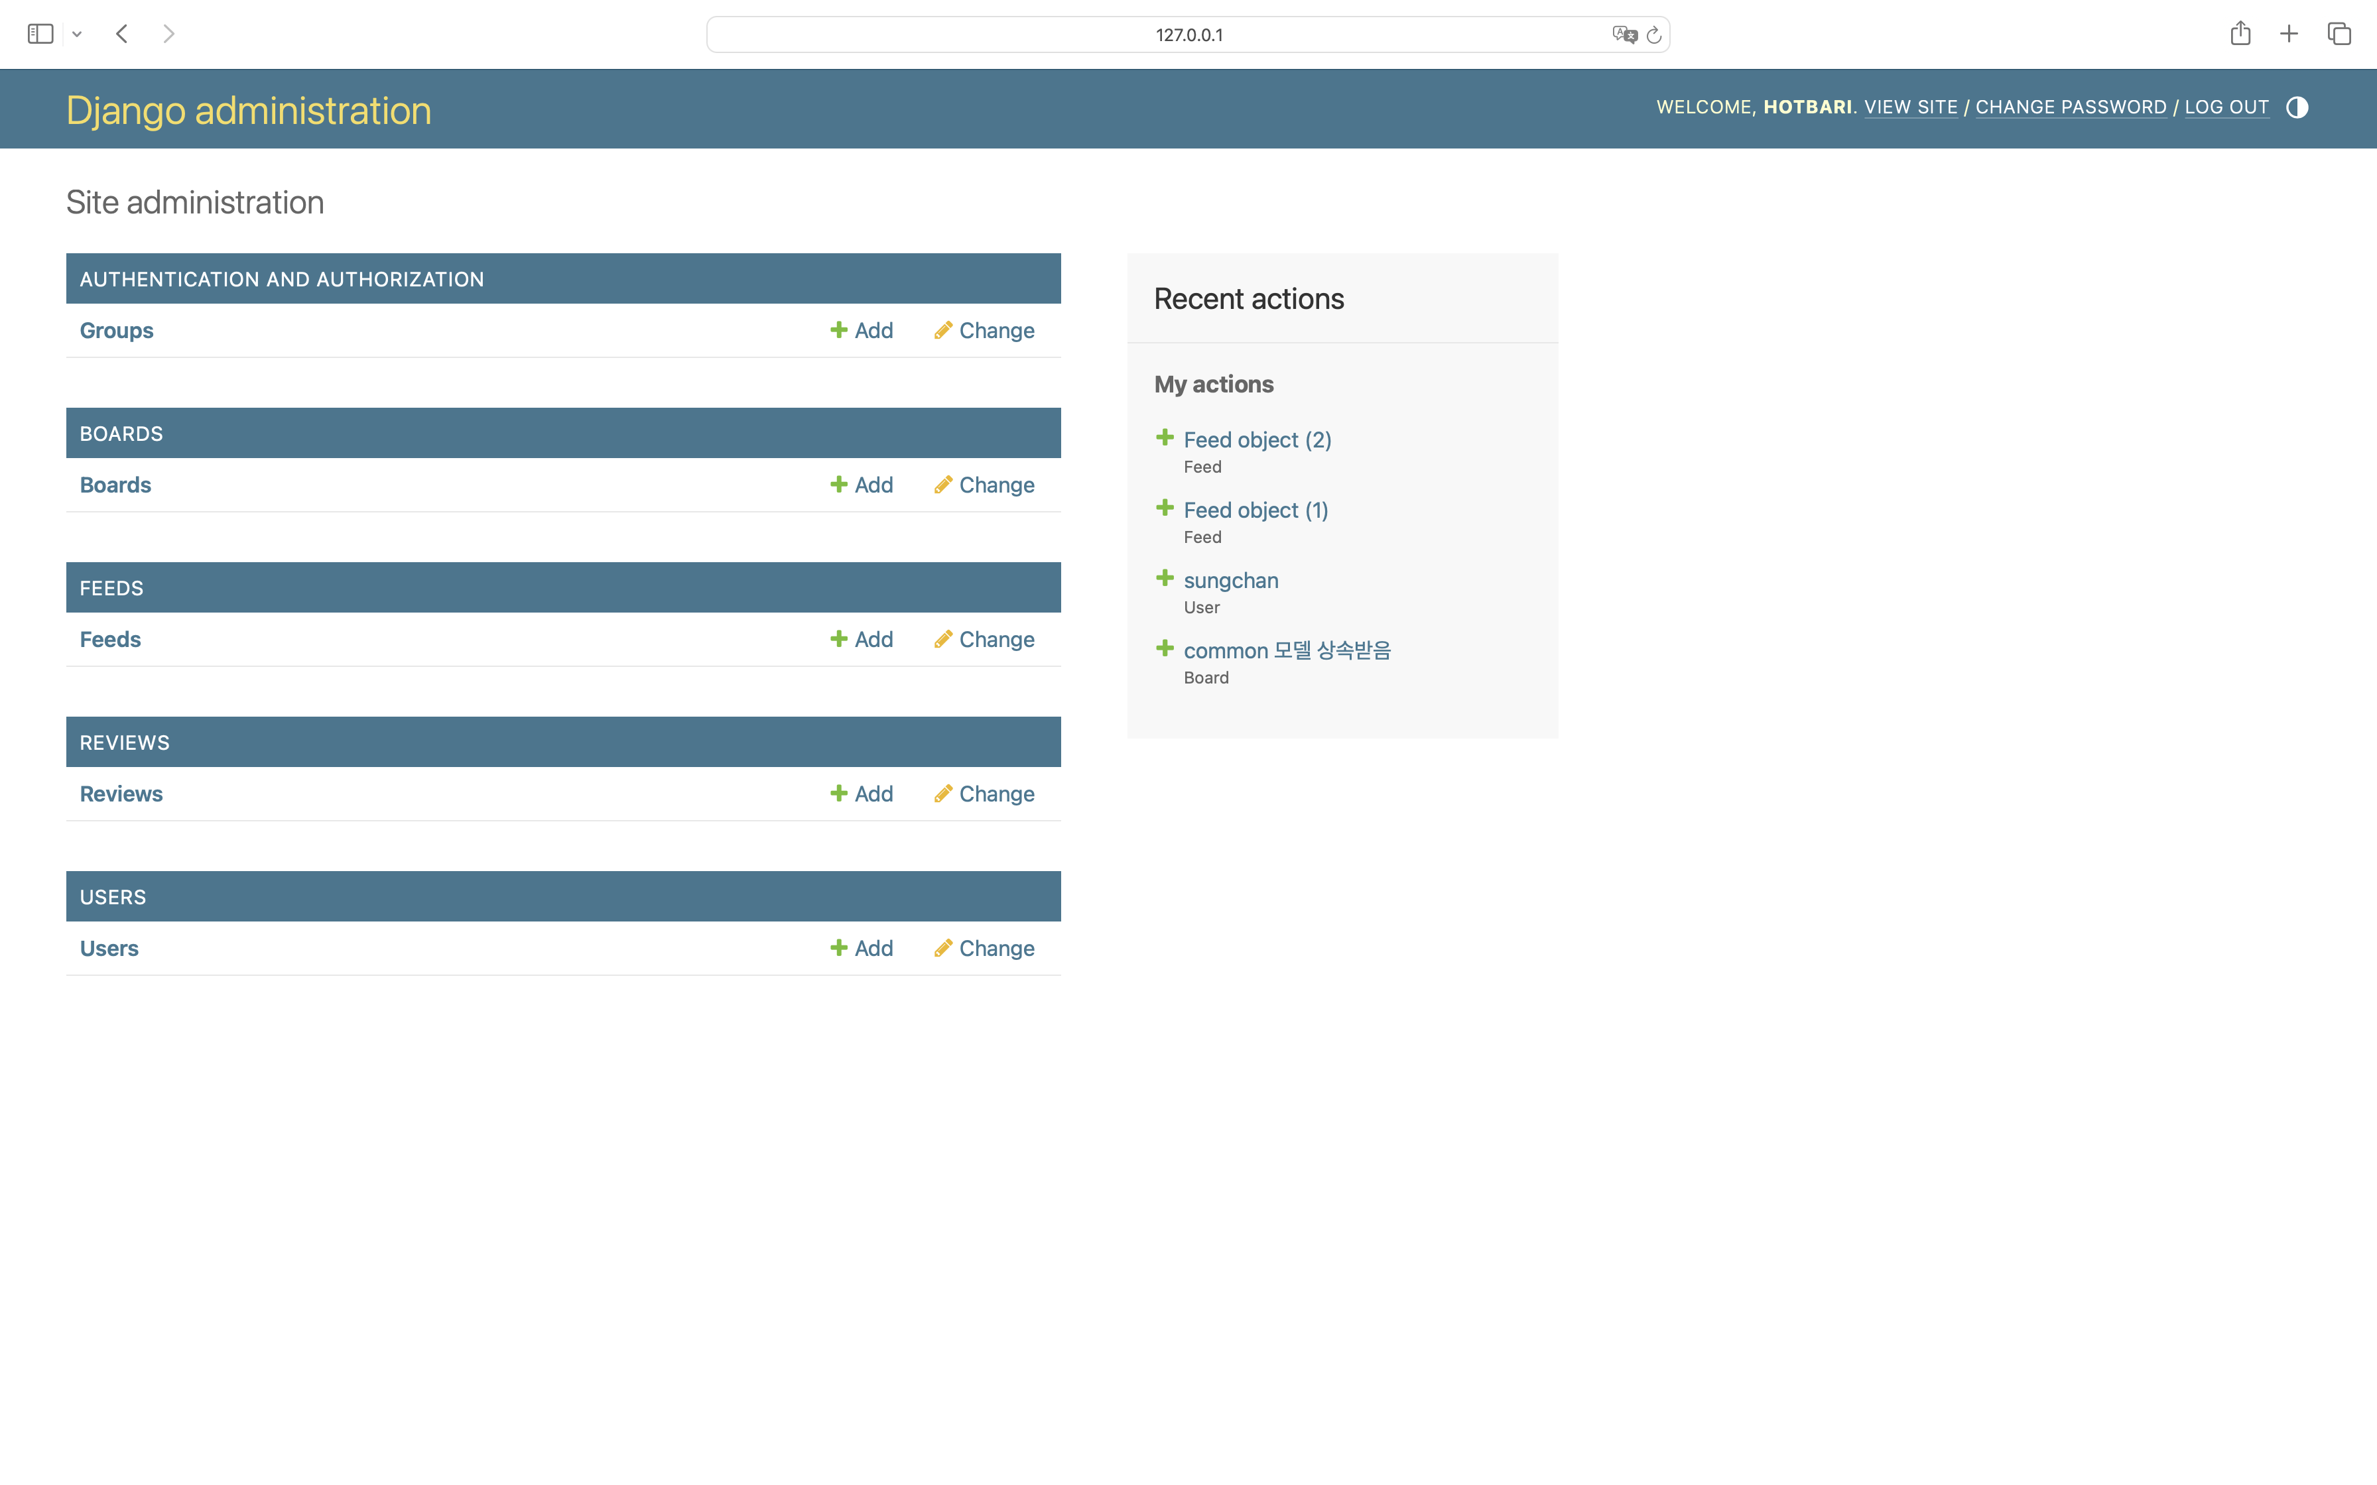Open the Share menu
The width and height of the screenshot is (2377, 1485).
click(2240, 33)
